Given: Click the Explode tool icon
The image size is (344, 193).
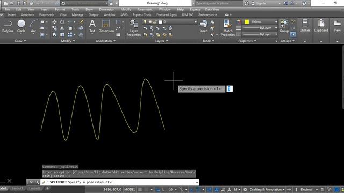Looking at the screenshot, I should point(81,28).
